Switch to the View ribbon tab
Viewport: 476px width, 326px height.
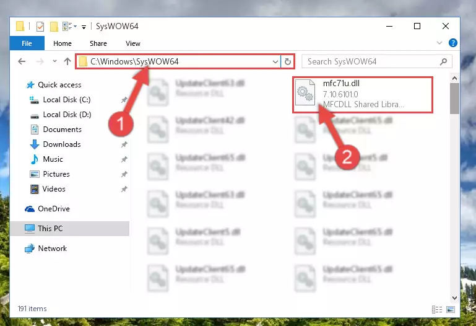133,43
